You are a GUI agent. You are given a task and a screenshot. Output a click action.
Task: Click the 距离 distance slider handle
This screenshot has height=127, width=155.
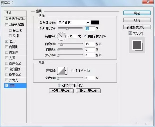click(61, 44)
